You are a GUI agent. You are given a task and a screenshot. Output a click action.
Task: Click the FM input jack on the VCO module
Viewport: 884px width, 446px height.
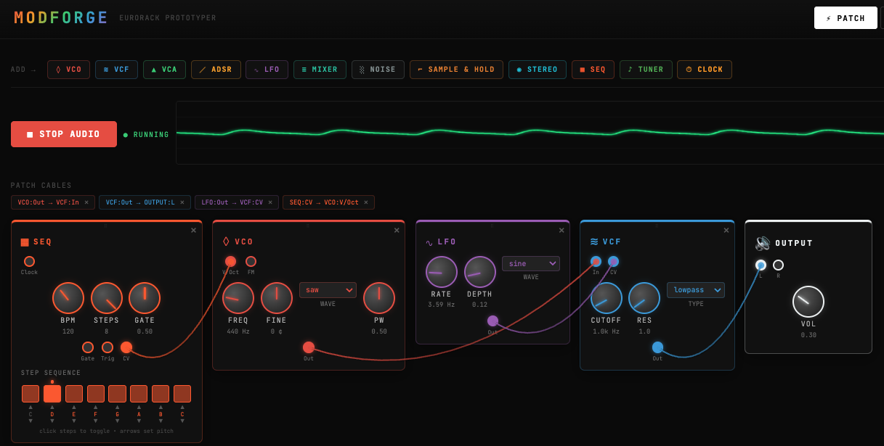click(251, 262)
